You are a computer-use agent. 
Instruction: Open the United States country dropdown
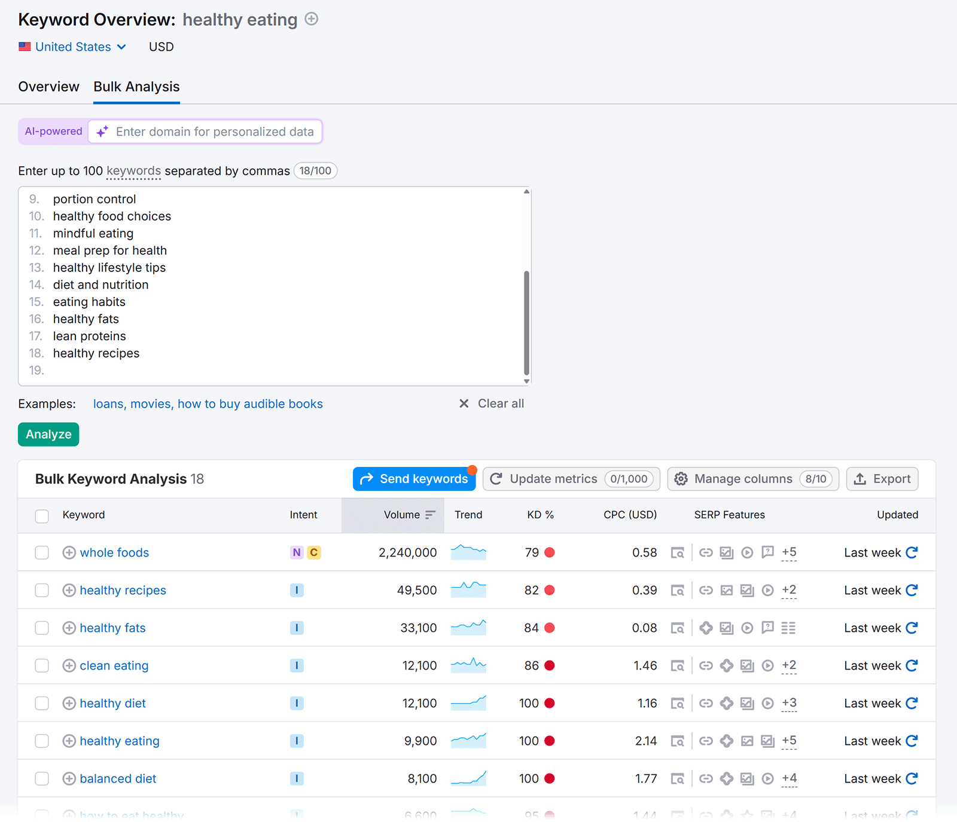[x=72, y=46]
